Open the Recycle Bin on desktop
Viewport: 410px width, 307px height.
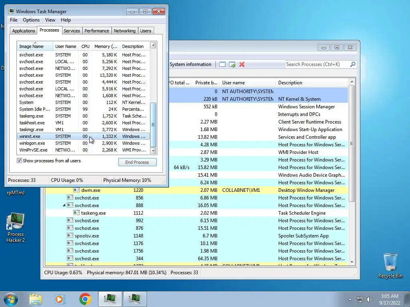(x=390, y=265)
